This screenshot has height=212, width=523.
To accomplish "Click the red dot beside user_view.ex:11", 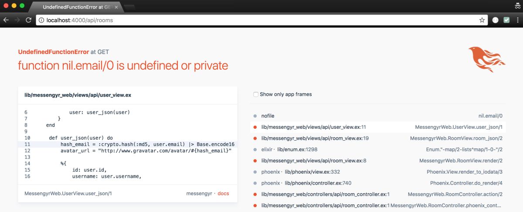I will pos(255,127).
